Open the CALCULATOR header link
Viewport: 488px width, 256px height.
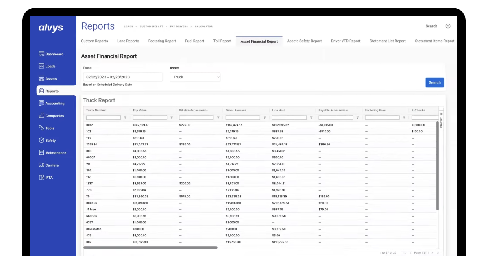point(204,26)
